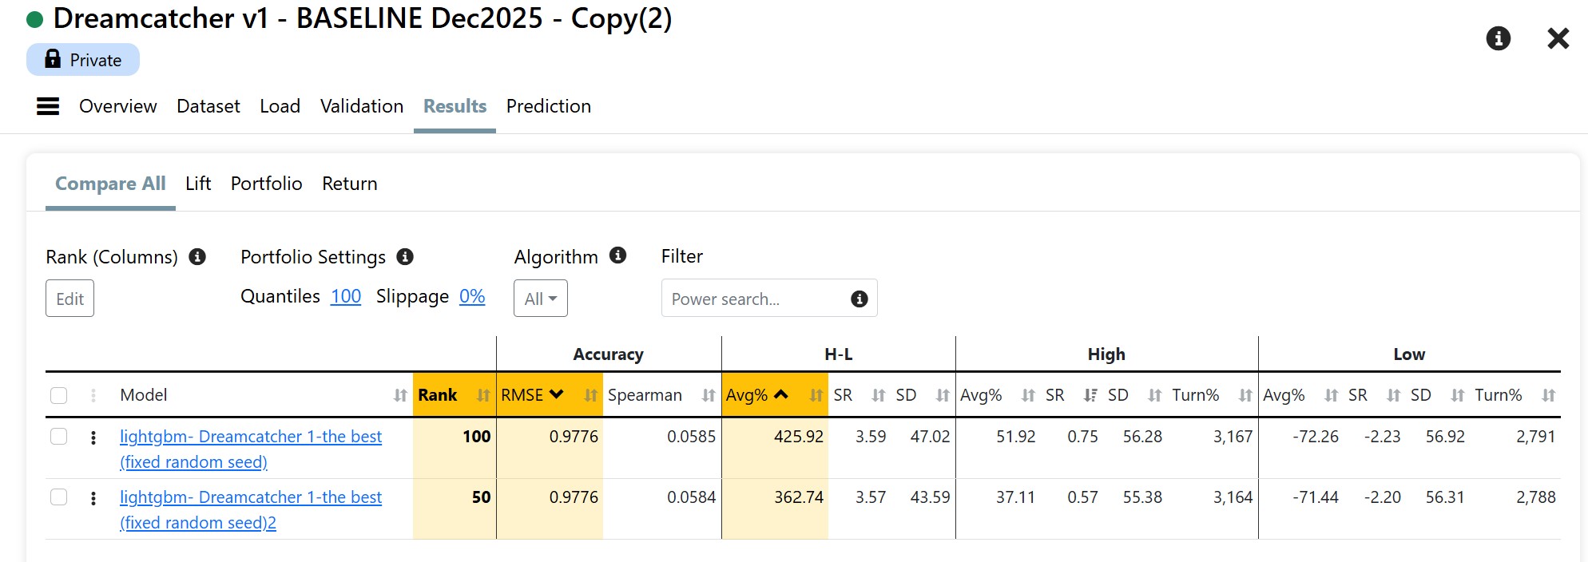Toggle H-L Avg% column sort chevron

click(781, 394)
